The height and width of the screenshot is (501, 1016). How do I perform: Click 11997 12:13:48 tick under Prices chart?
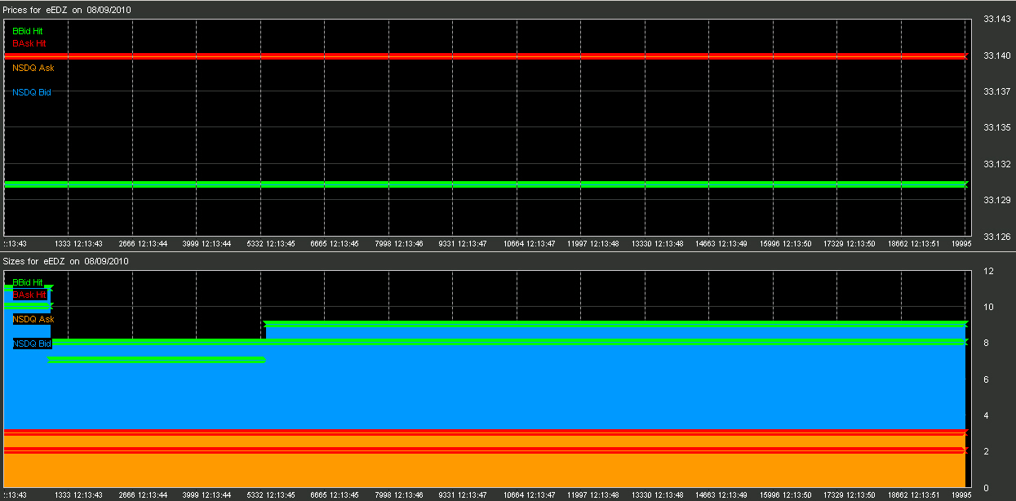tap(592, 243)
